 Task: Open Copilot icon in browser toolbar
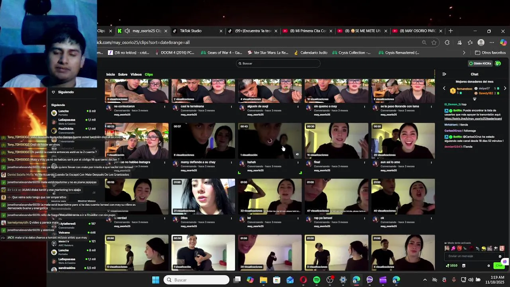503,43
